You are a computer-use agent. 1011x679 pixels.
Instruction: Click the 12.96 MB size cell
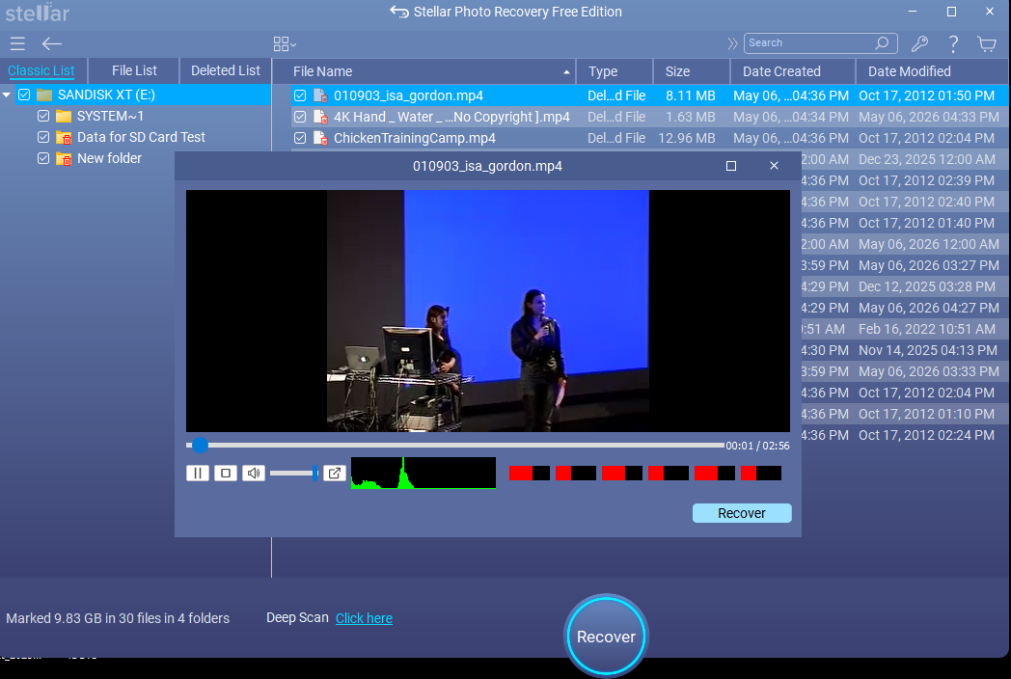[x=687, y=138]
